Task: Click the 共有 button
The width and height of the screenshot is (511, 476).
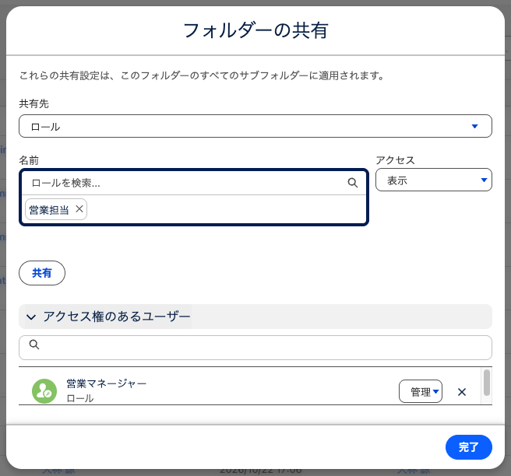Action: 42,273
